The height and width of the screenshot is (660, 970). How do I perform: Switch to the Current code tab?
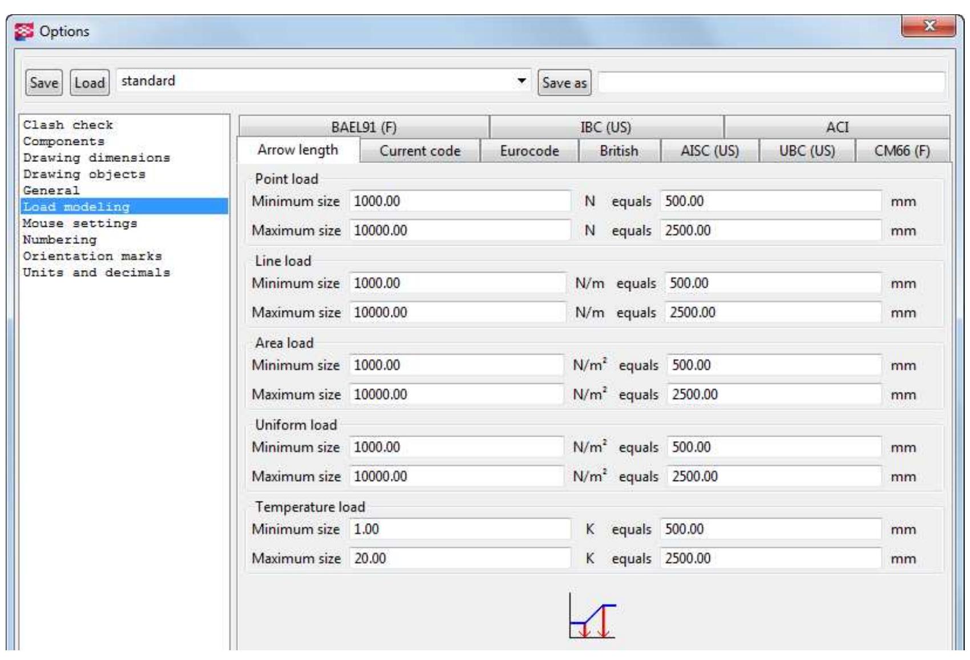click(x=419, y=150)
